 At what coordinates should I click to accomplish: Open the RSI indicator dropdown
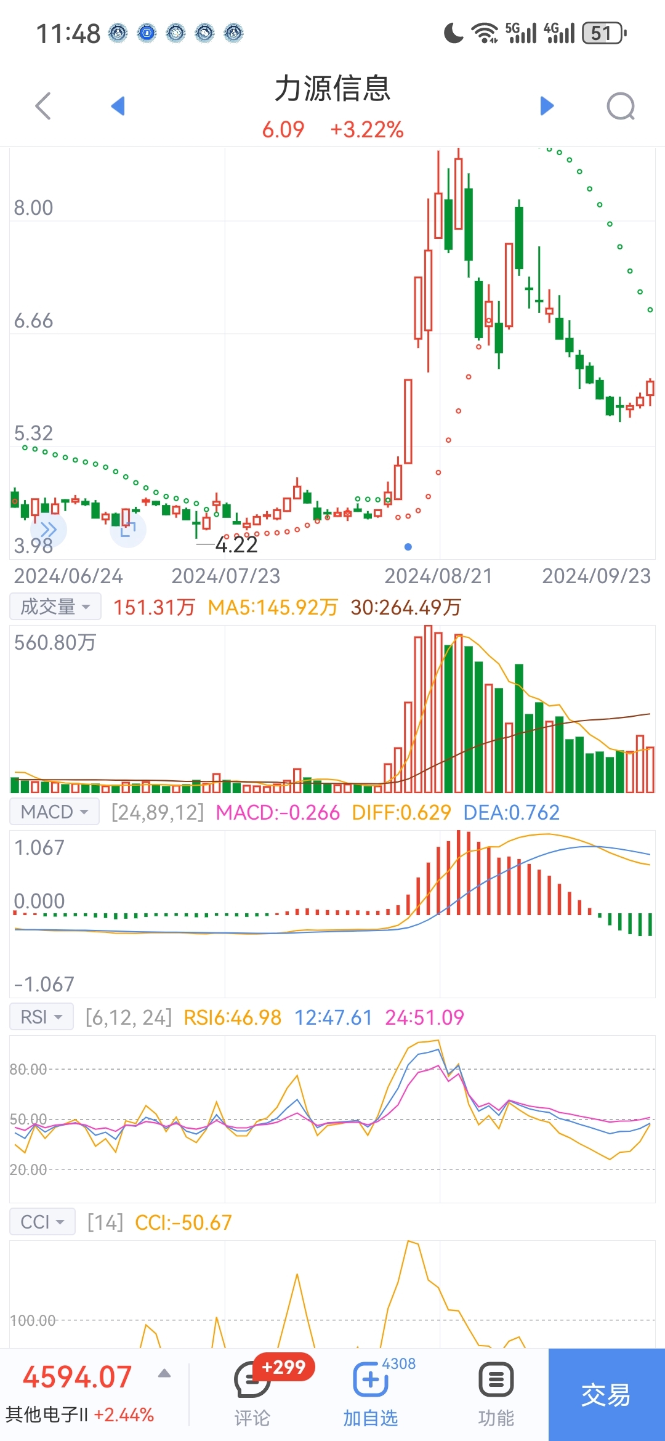42,1017
